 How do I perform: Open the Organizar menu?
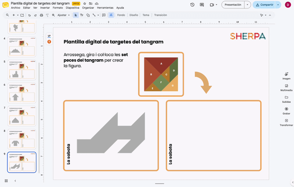pos(88,8)
